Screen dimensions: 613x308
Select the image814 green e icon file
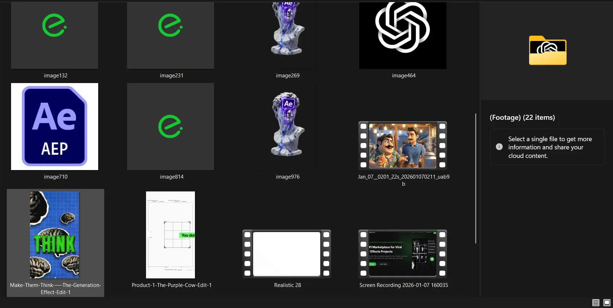tap(171, 127)
